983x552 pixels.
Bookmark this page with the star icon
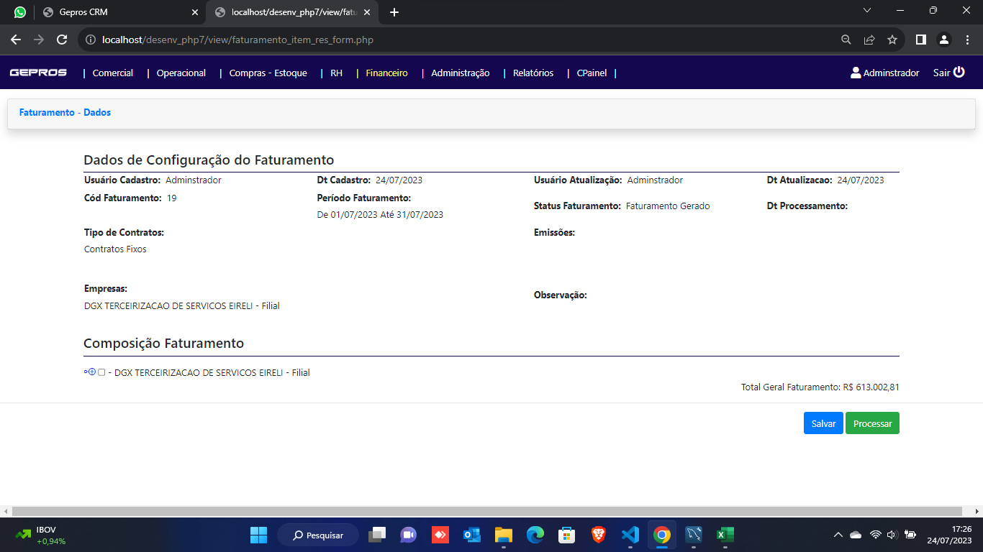pos(892,40)
